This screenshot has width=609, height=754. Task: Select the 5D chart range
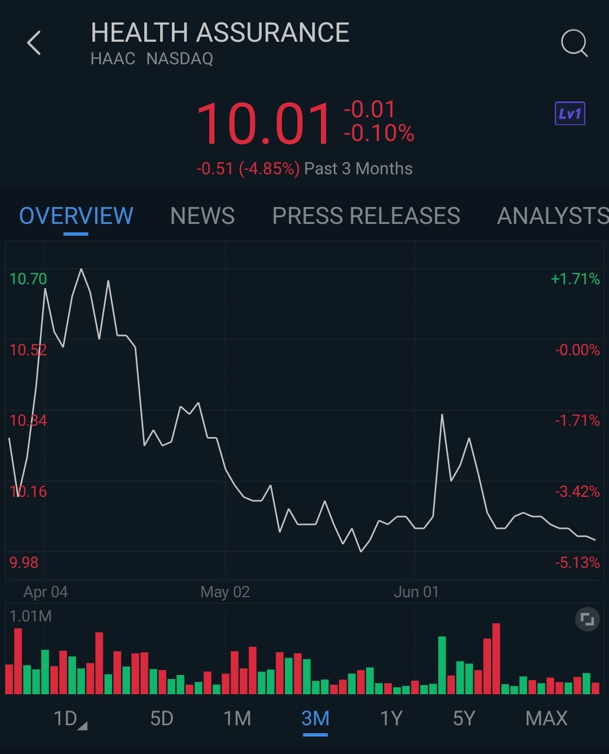click(x=162, y=718)
